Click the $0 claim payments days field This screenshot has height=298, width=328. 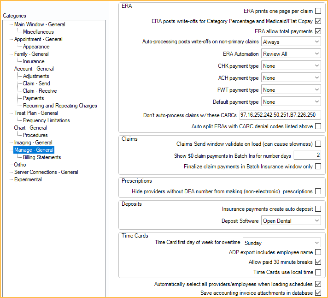(x=307, y=155)
